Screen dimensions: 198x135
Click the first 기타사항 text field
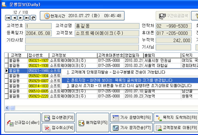(x=82, y=40)
